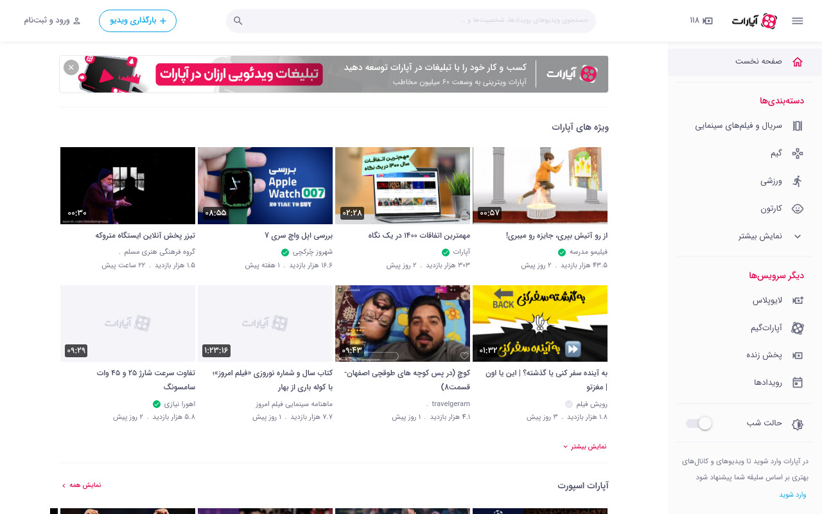Open title مهمترین اتفاقات ۱۴۰۰ در یک نگاه

coord(419,236)
